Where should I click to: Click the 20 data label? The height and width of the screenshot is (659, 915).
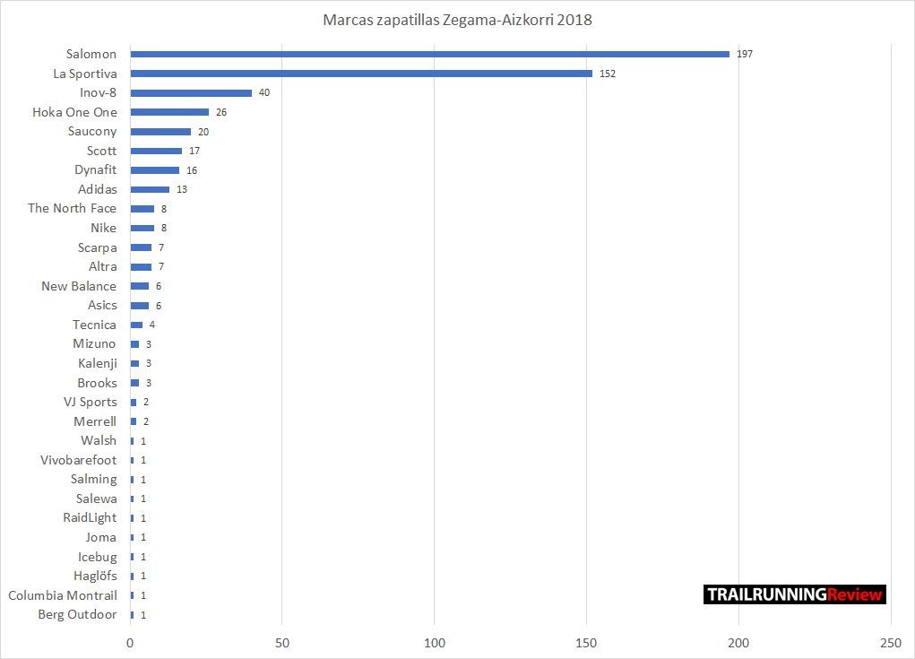coord(203,132)
